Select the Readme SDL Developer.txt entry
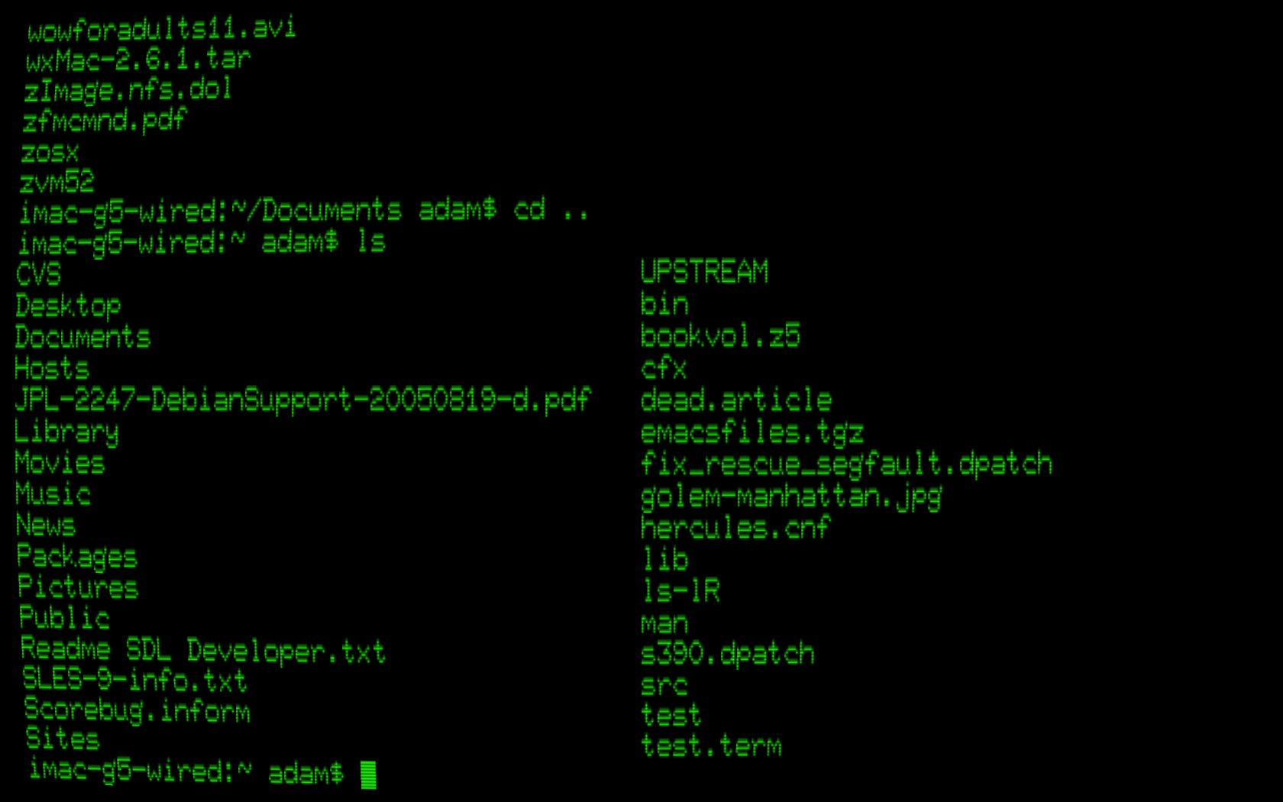1283x802 pixels. pyautogui.click(x=203, y=651)
